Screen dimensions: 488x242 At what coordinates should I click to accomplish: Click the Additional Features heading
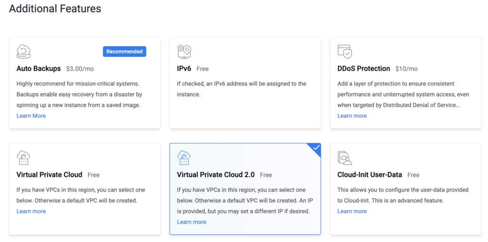click(x=55, y=9)
